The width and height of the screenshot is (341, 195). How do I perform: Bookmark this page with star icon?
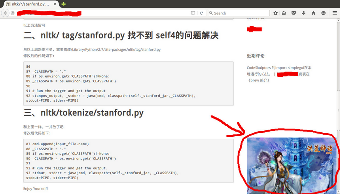click(275, 13)
